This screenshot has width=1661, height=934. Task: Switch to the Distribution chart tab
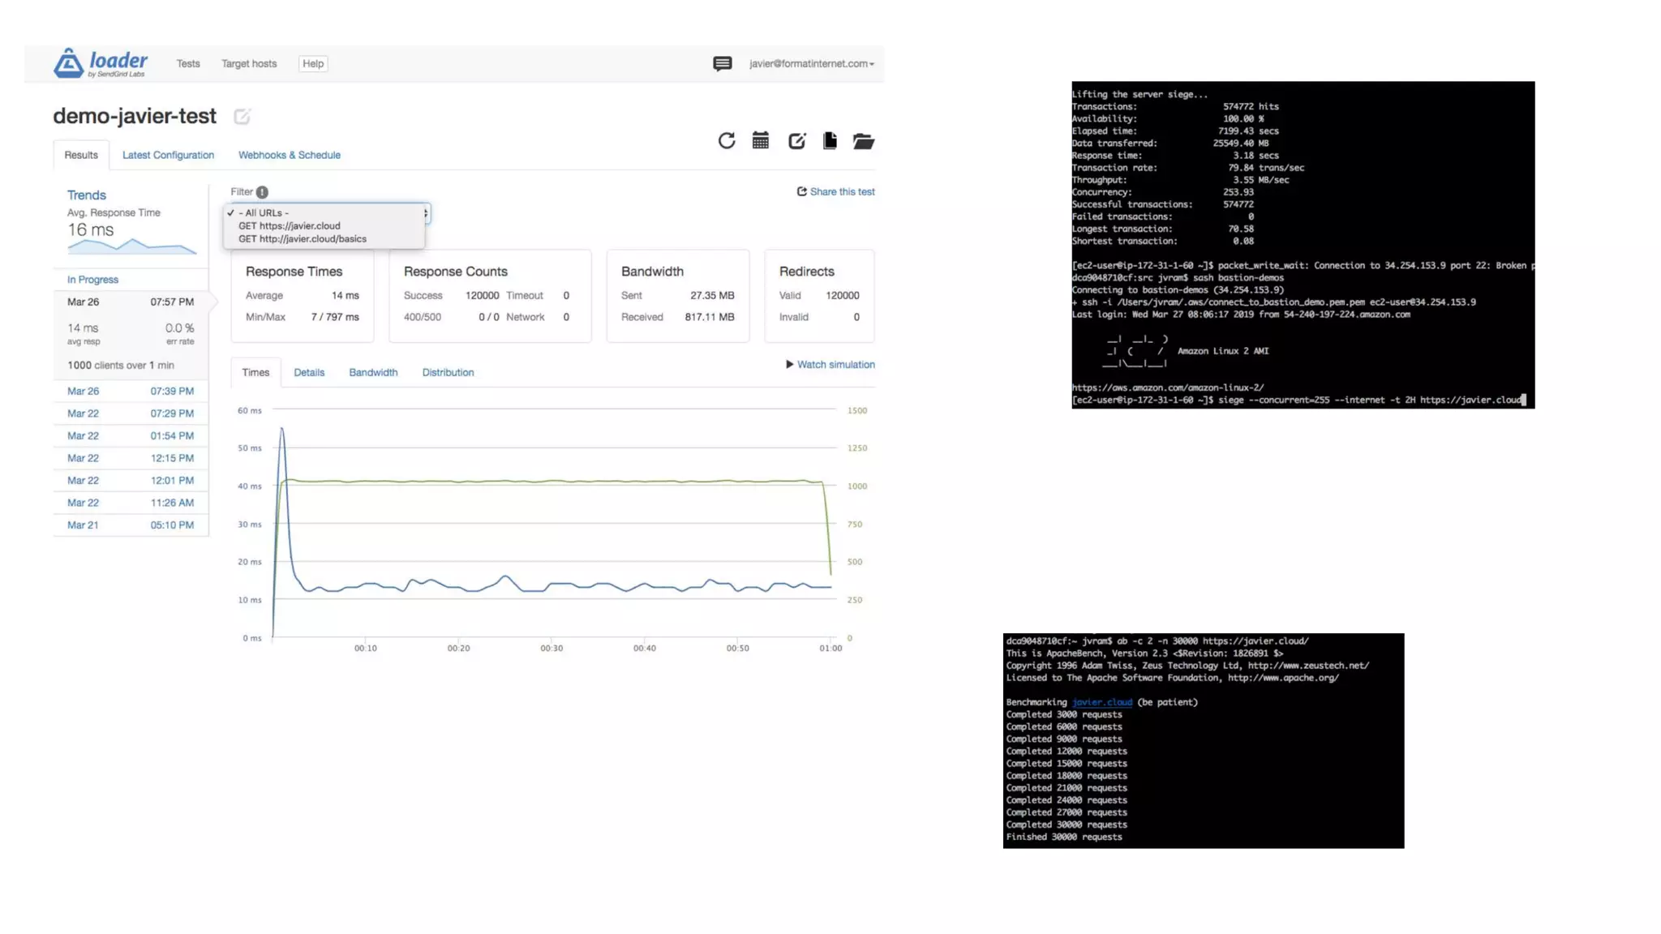(x=448, y=373)
